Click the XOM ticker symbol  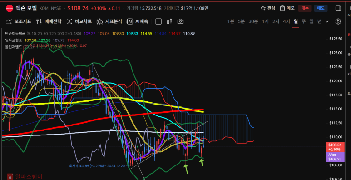[x=44, y=8]
